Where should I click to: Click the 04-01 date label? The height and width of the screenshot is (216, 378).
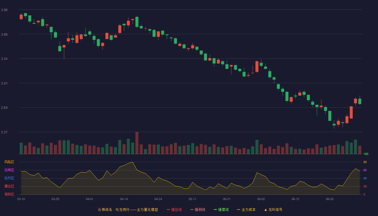pyautogui.click(x=90, y=199)
